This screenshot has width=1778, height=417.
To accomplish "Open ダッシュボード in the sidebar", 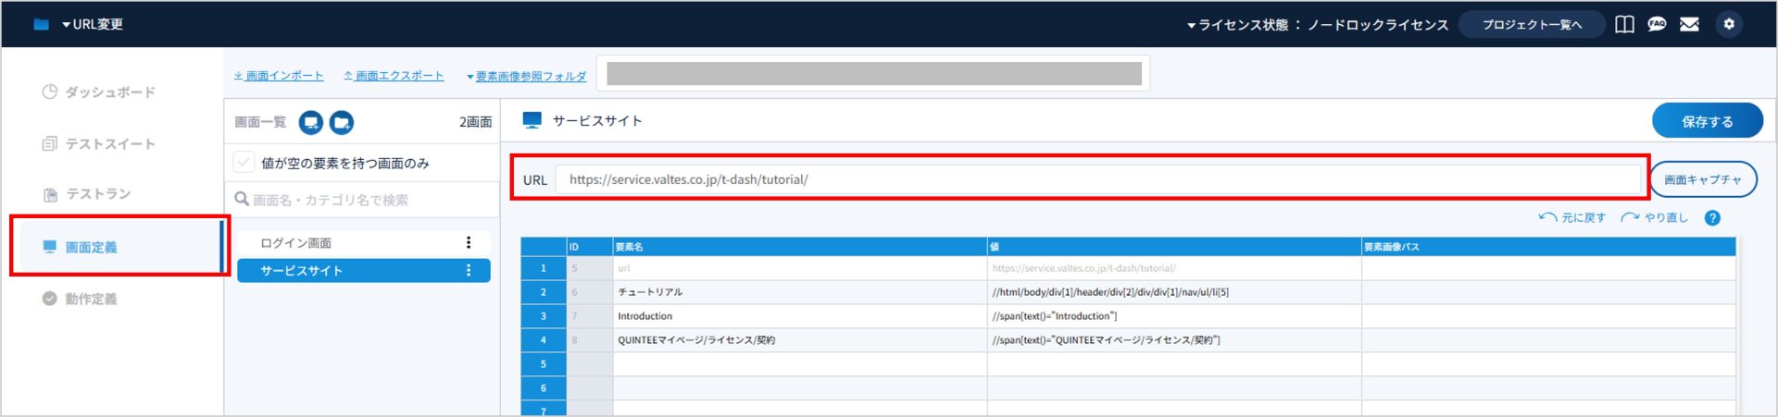I will point(109,92).
